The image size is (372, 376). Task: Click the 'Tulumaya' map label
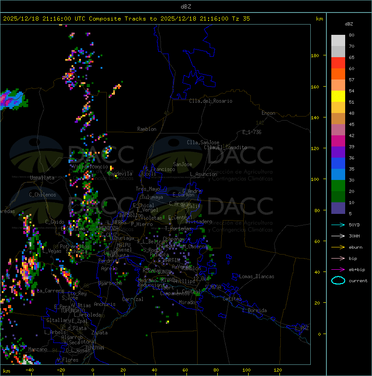[x=152, y=197]
